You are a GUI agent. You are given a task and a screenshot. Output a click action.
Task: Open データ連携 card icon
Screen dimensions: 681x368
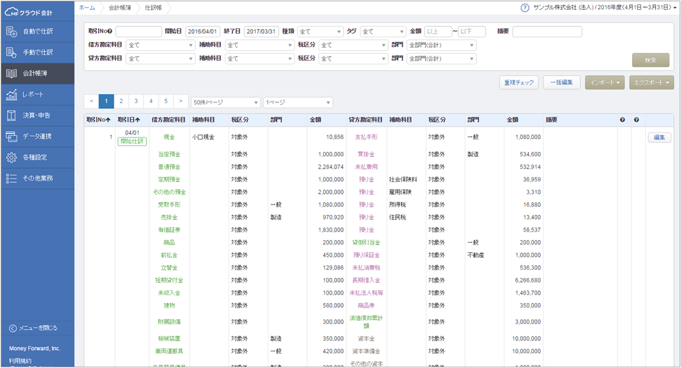click(x=12, y=136)
